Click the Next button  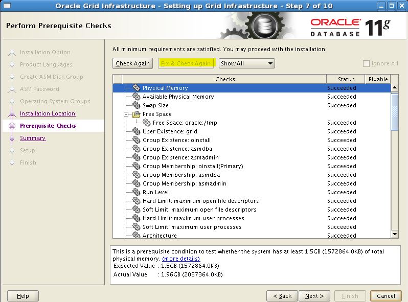coord(314,296)
